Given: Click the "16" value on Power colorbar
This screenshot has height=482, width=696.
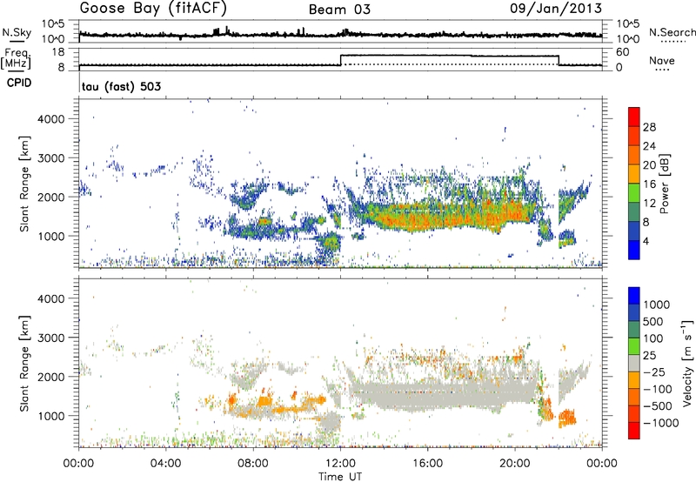Looking at the screenshot, I should [649, 184].
